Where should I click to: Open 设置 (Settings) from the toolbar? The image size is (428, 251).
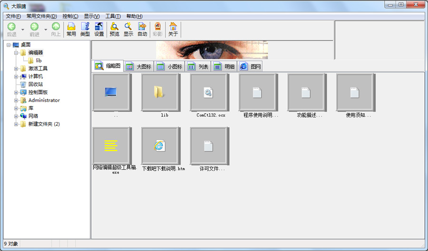pyautogui.click(x=99, y=27)
